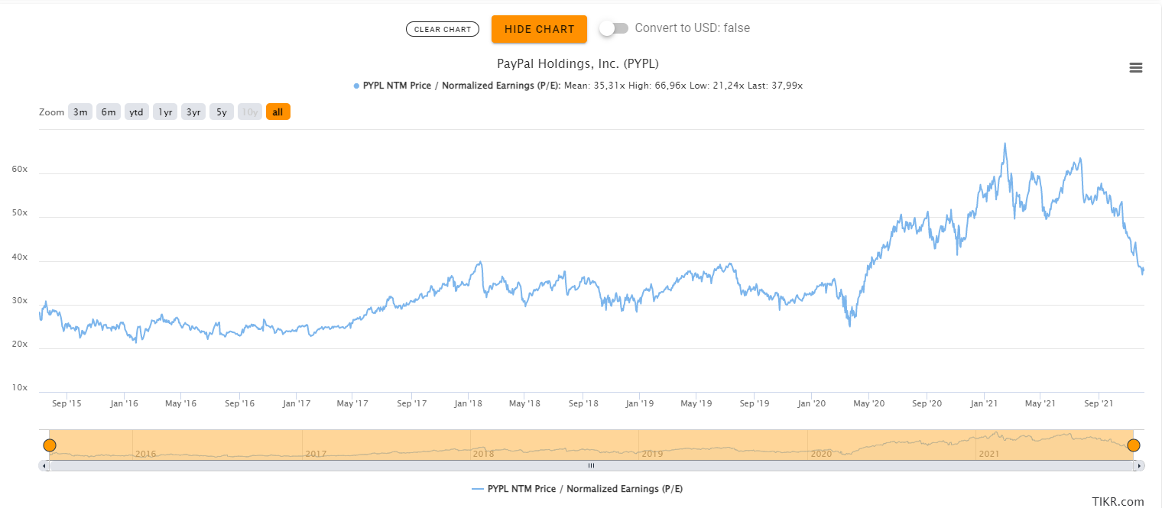Click the navigator scrollbar grip

(591, 465)
